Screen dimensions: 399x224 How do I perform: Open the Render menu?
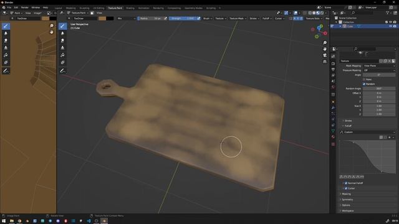(x=25, y=7)
